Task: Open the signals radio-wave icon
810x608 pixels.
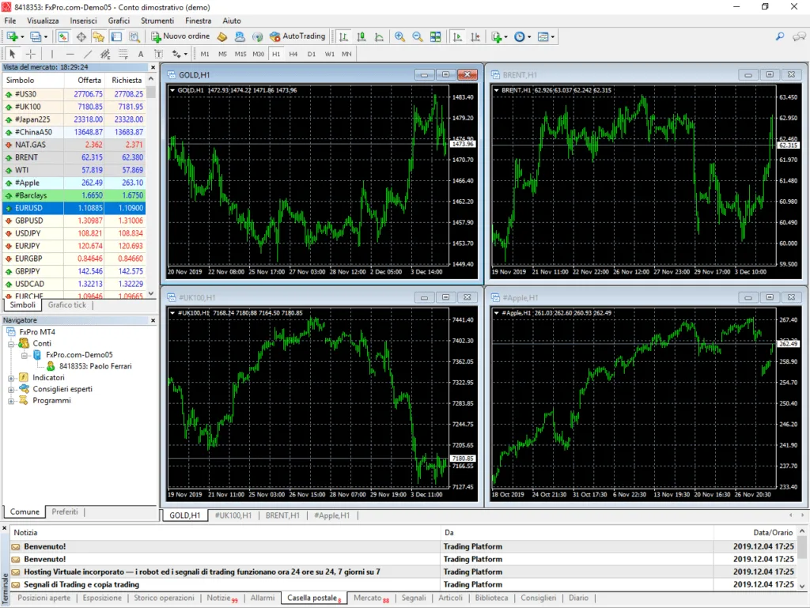Action: (x=257, y=36)
